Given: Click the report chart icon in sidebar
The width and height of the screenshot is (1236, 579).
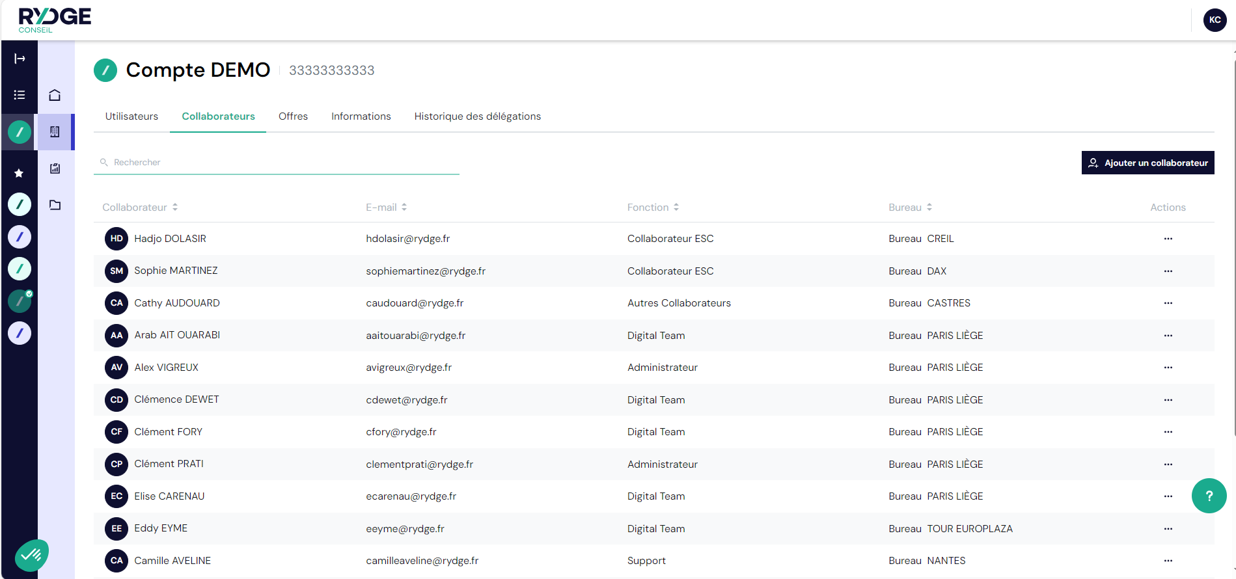Looking at the screenshot, I should pyautogui.click(x=55, y=168).
